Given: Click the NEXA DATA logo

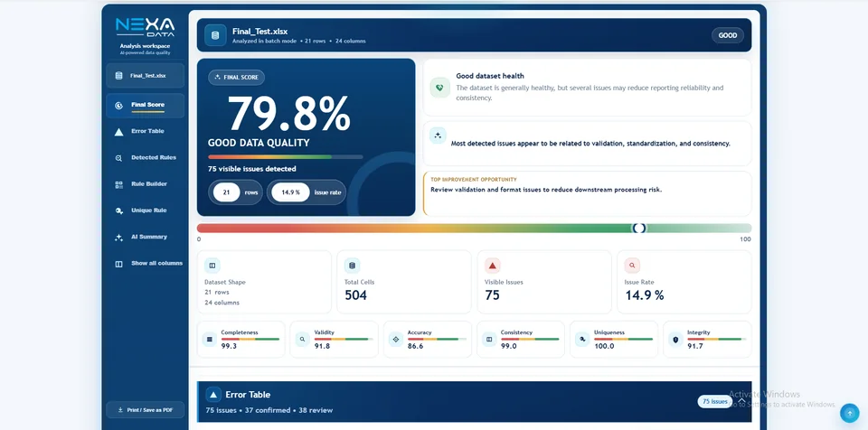Looking at the screenshot, I should 145,27.
